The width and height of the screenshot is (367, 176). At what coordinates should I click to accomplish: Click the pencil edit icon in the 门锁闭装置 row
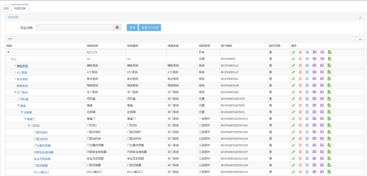(x=293, y=165)
